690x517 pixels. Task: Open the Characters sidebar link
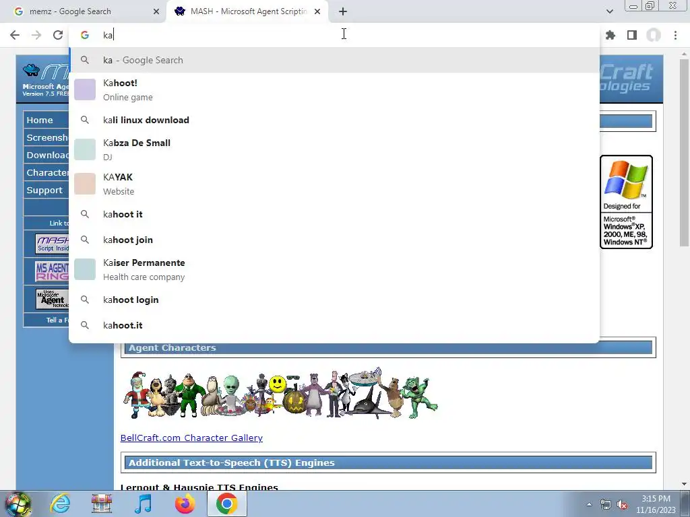pos(47,173)
